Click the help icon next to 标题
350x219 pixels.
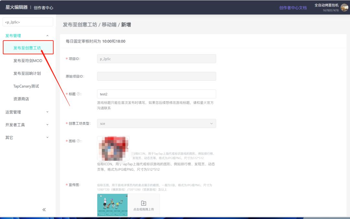[x=78, y=94]
